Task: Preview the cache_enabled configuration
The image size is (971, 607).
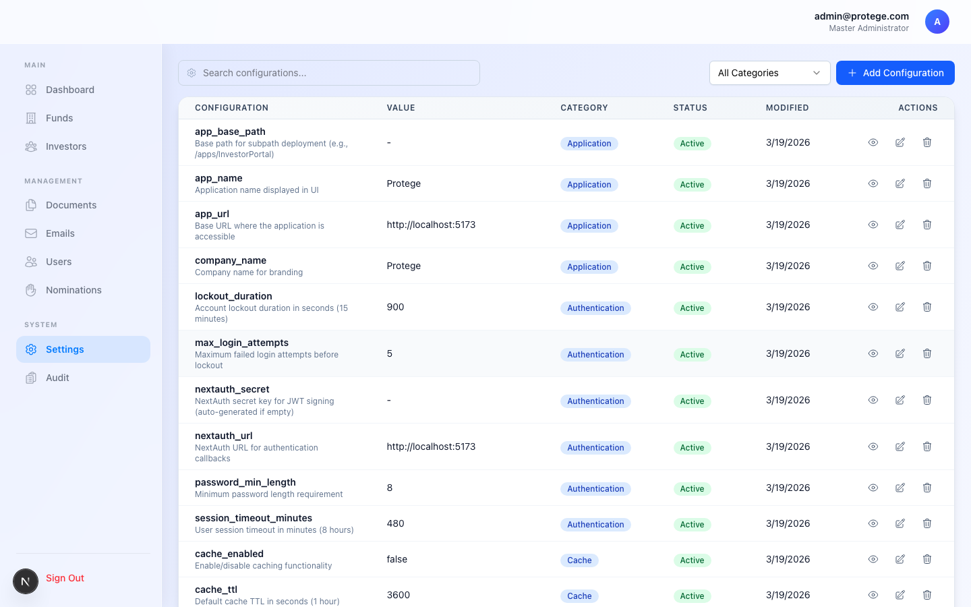Action: pos(873,558)
